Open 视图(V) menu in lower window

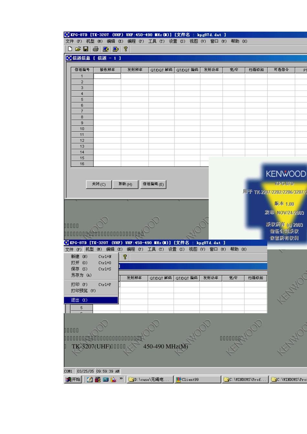[197, 249]
